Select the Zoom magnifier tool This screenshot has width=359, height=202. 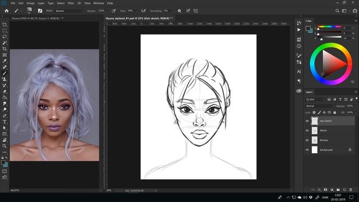coord(4,146)
